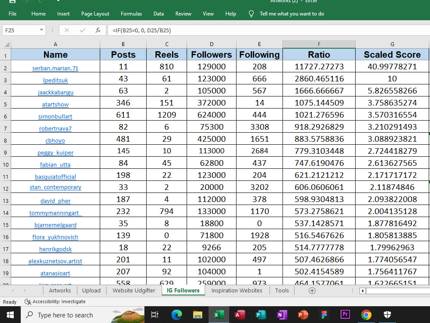This screenshot has height=323, width=430.
Task: Select row 10 header
Action: pos(6,165)
